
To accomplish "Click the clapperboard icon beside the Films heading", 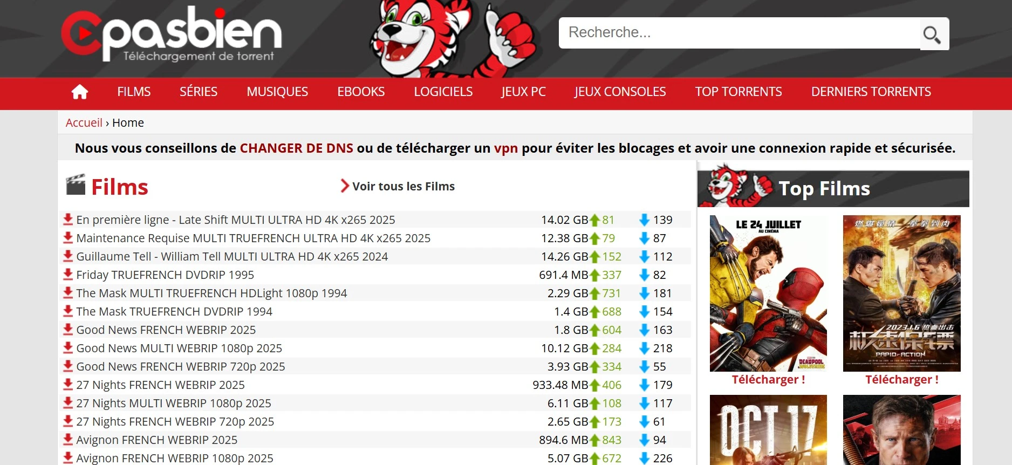I will point(76,185).
